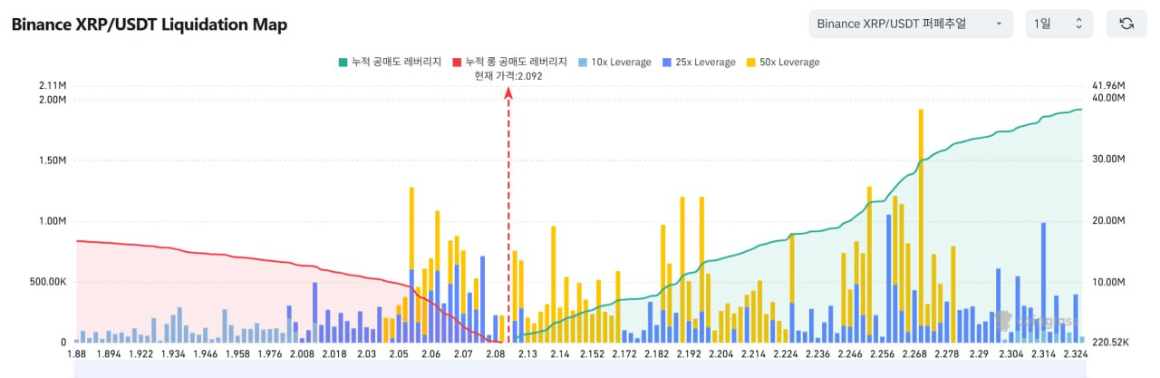1160x378 pixels.
Task: Click the 2.152 x-axis price label
Action: click(592, 354)
